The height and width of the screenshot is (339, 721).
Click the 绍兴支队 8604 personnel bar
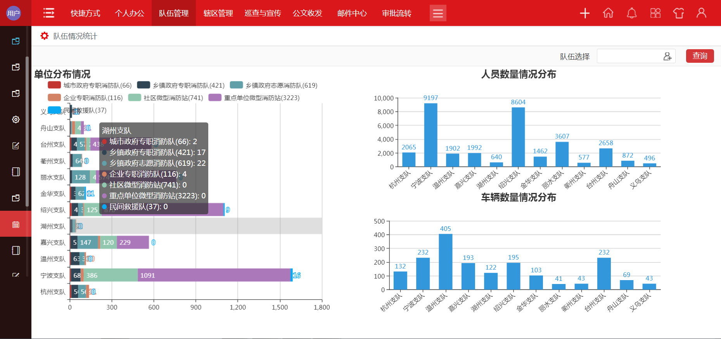pos(518,137)
